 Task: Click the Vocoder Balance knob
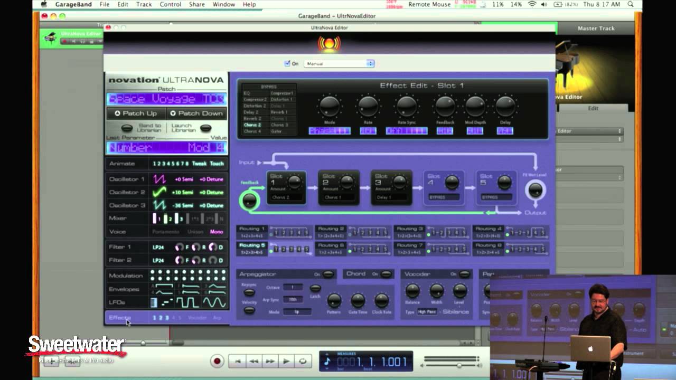(412, 291)
